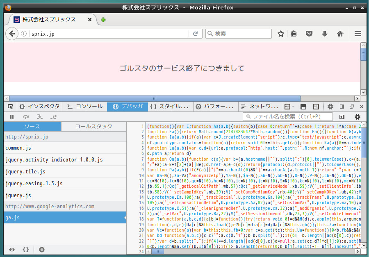Click the step in button
Screen dimensions: 369x257
(39, 117)
